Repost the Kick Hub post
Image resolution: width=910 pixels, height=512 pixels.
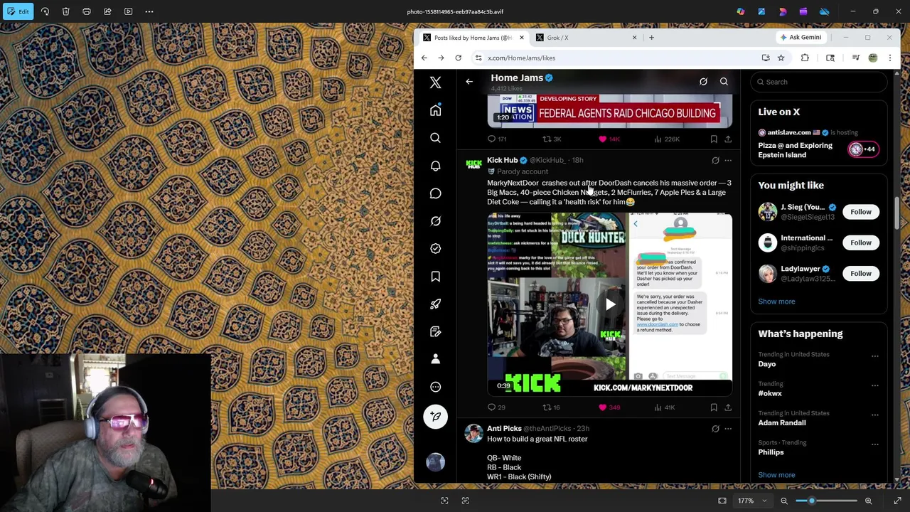point(551,407)
